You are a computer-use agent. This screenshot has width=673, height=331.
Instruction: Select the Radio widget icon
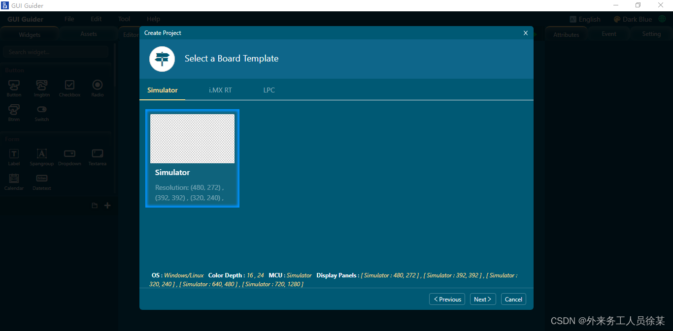pyautogui.click(x=98, y=85)
